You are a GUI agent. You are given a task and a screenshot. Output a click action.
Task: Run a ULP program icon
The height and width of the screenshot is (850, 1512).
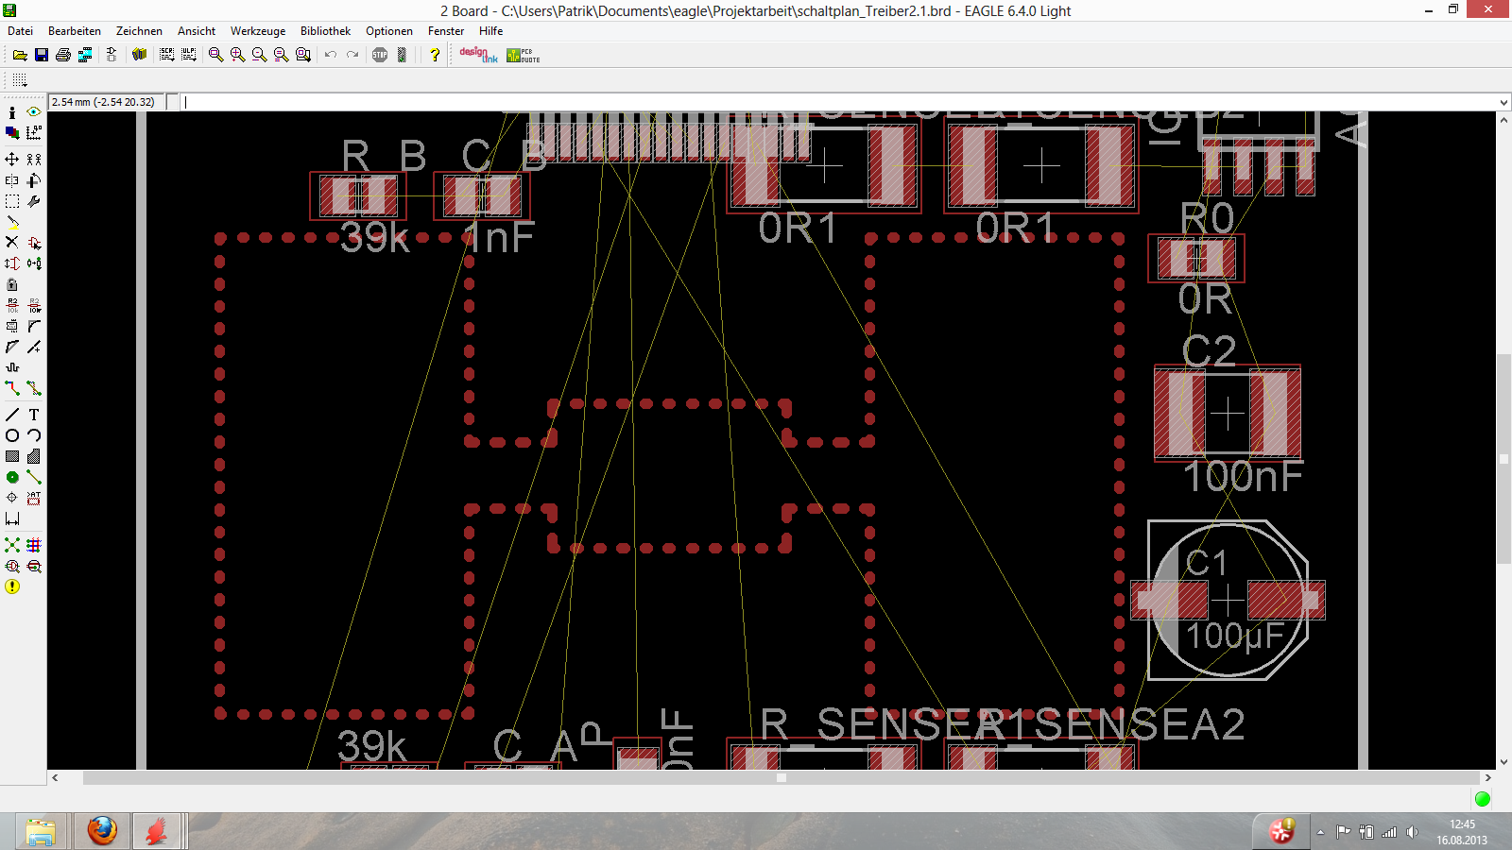tap(189, 55)
